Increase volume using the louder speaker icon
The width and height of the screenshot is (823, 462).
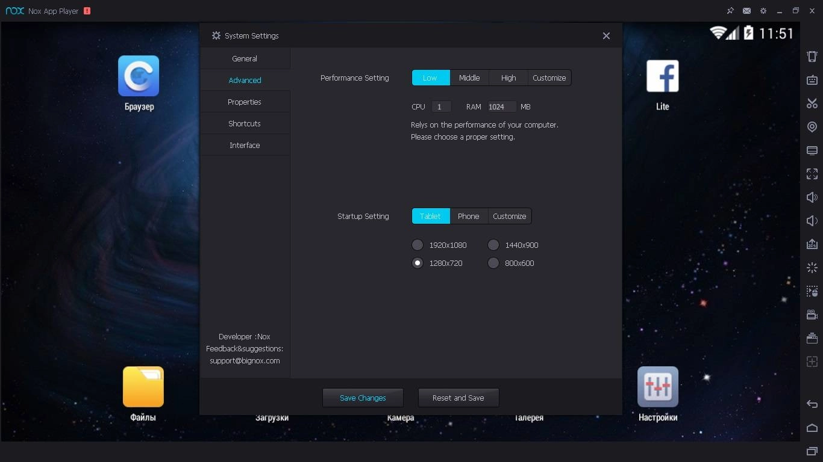point(812,197)
